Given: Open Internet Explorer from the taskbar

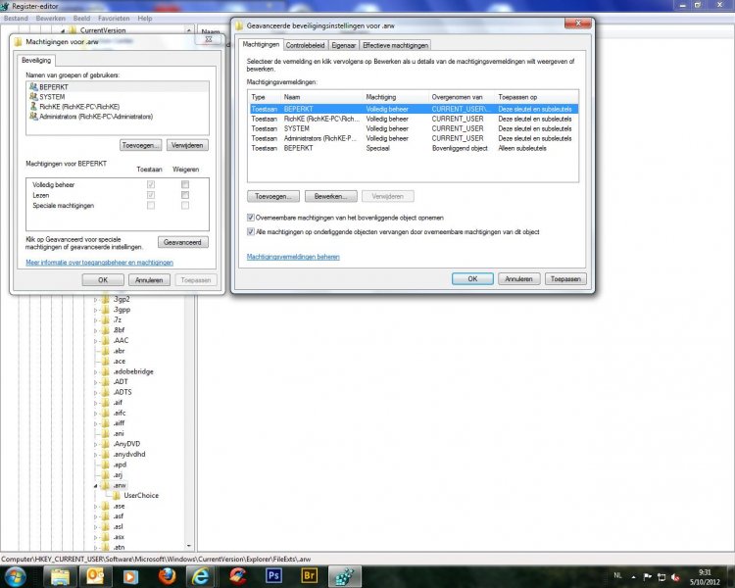Looking at the screenshot, I should click(x=202, y=576).
